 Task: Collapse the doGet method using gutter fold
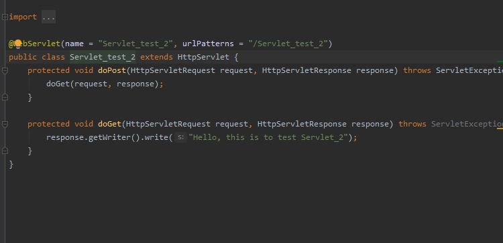[5, 125]
